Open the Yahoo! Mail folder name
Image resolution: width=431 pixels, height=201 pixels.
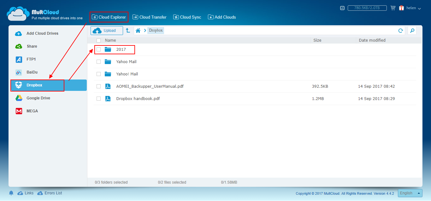(127, 74)
